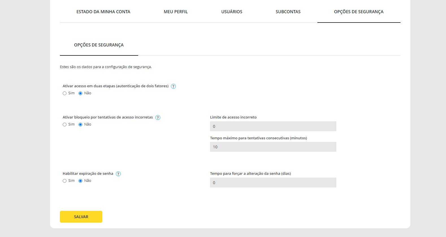Select Não for incorrect access attempt blocking
The width and height of the screenshot is (446, 237).
click(x=81, y=125)
